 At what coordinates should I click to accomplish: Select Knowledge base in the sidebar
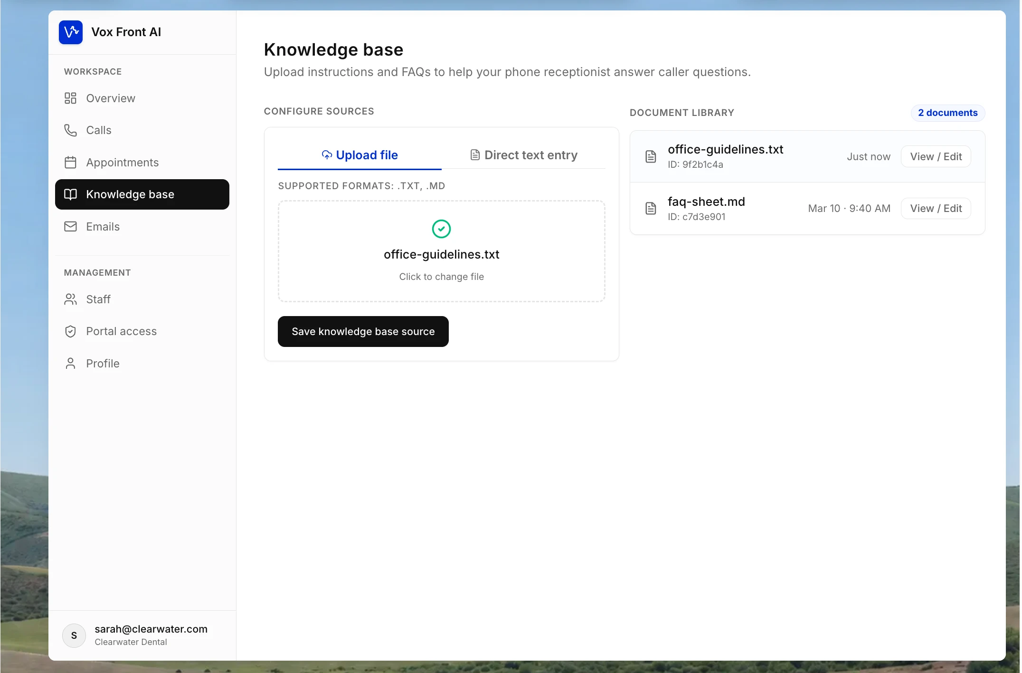click(x=142, y=194)
